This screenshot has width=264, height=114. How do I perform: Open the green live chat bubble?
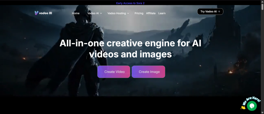point(252,106)
